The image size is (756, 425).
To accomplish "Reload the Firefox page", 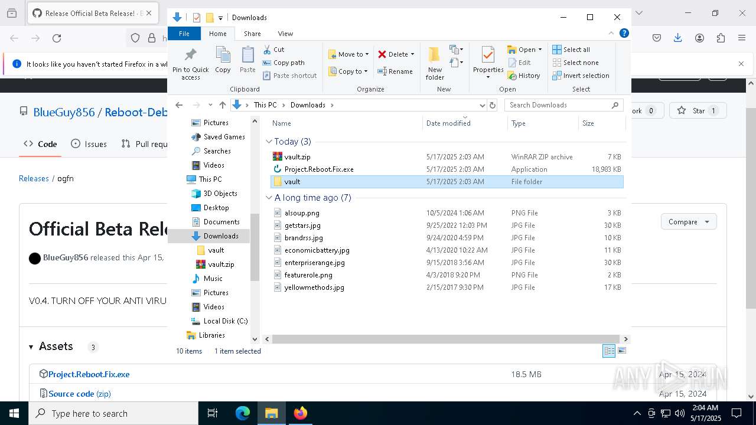I will 57,38.
